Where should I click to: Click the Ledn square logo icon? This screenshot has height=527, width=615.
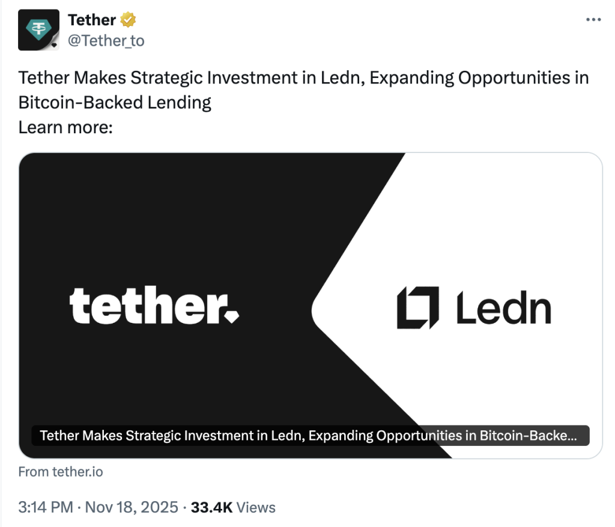tap(418, 307)
